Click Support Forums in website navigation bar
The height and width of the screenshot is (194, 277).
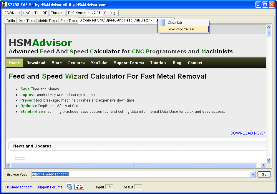pos(129,63)
